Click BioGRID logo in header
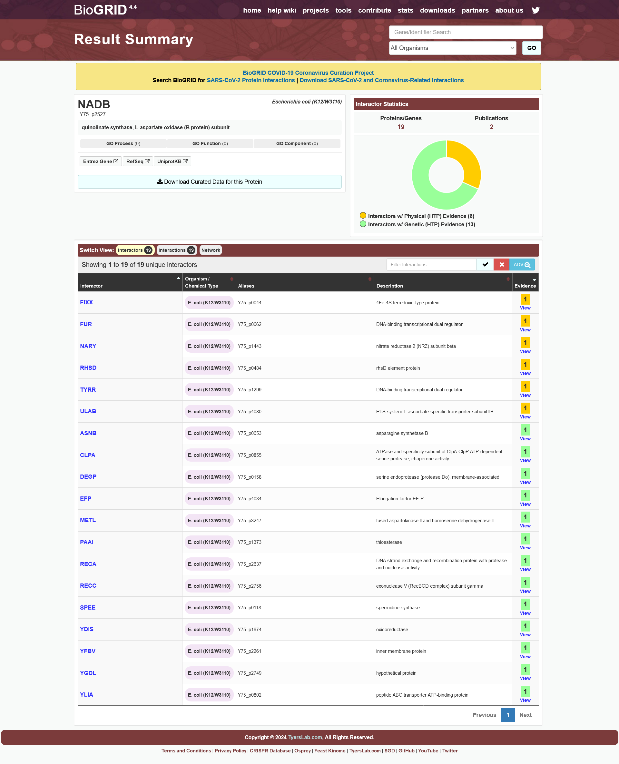 click(x=105, y=10)
